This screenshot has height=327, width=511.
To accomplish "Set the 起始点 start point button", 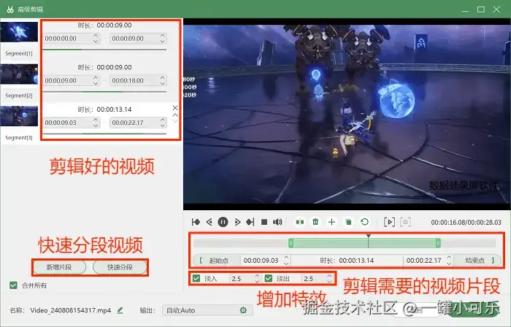I will coord(216,261).
